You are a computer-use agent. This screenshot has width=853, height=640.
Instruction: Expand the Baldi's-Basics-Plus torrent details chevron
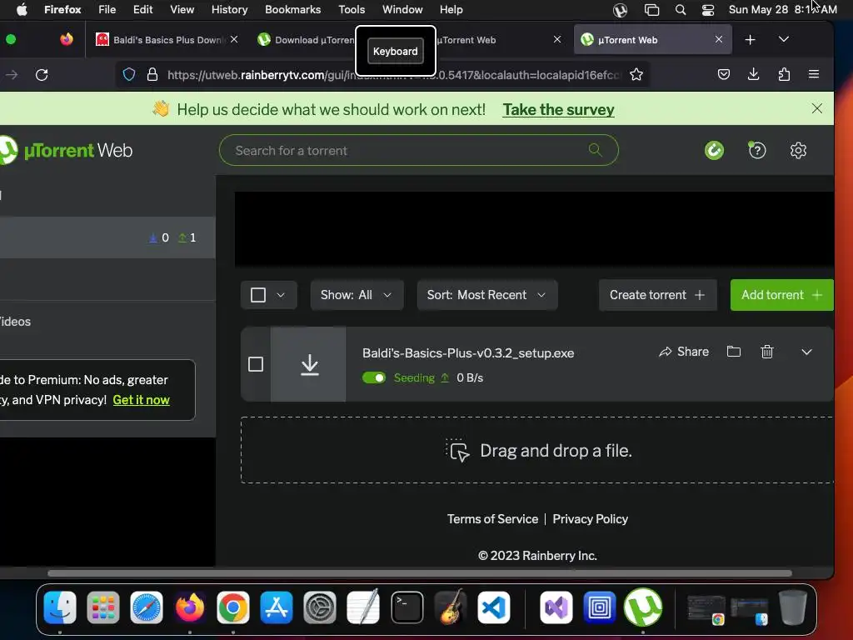pos(806,352)
